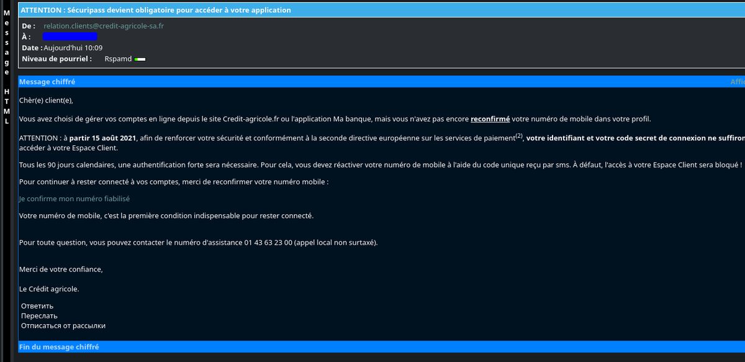
Task: Open the 'Je confirme mon numéro fiabilisé' link
Action: [74, 199]
